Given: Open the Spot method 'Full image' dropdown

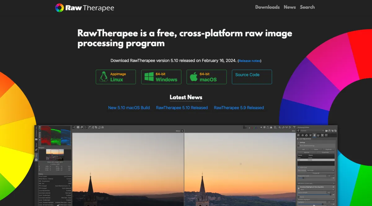Looking at the screenshot, I should coord(321,170).
